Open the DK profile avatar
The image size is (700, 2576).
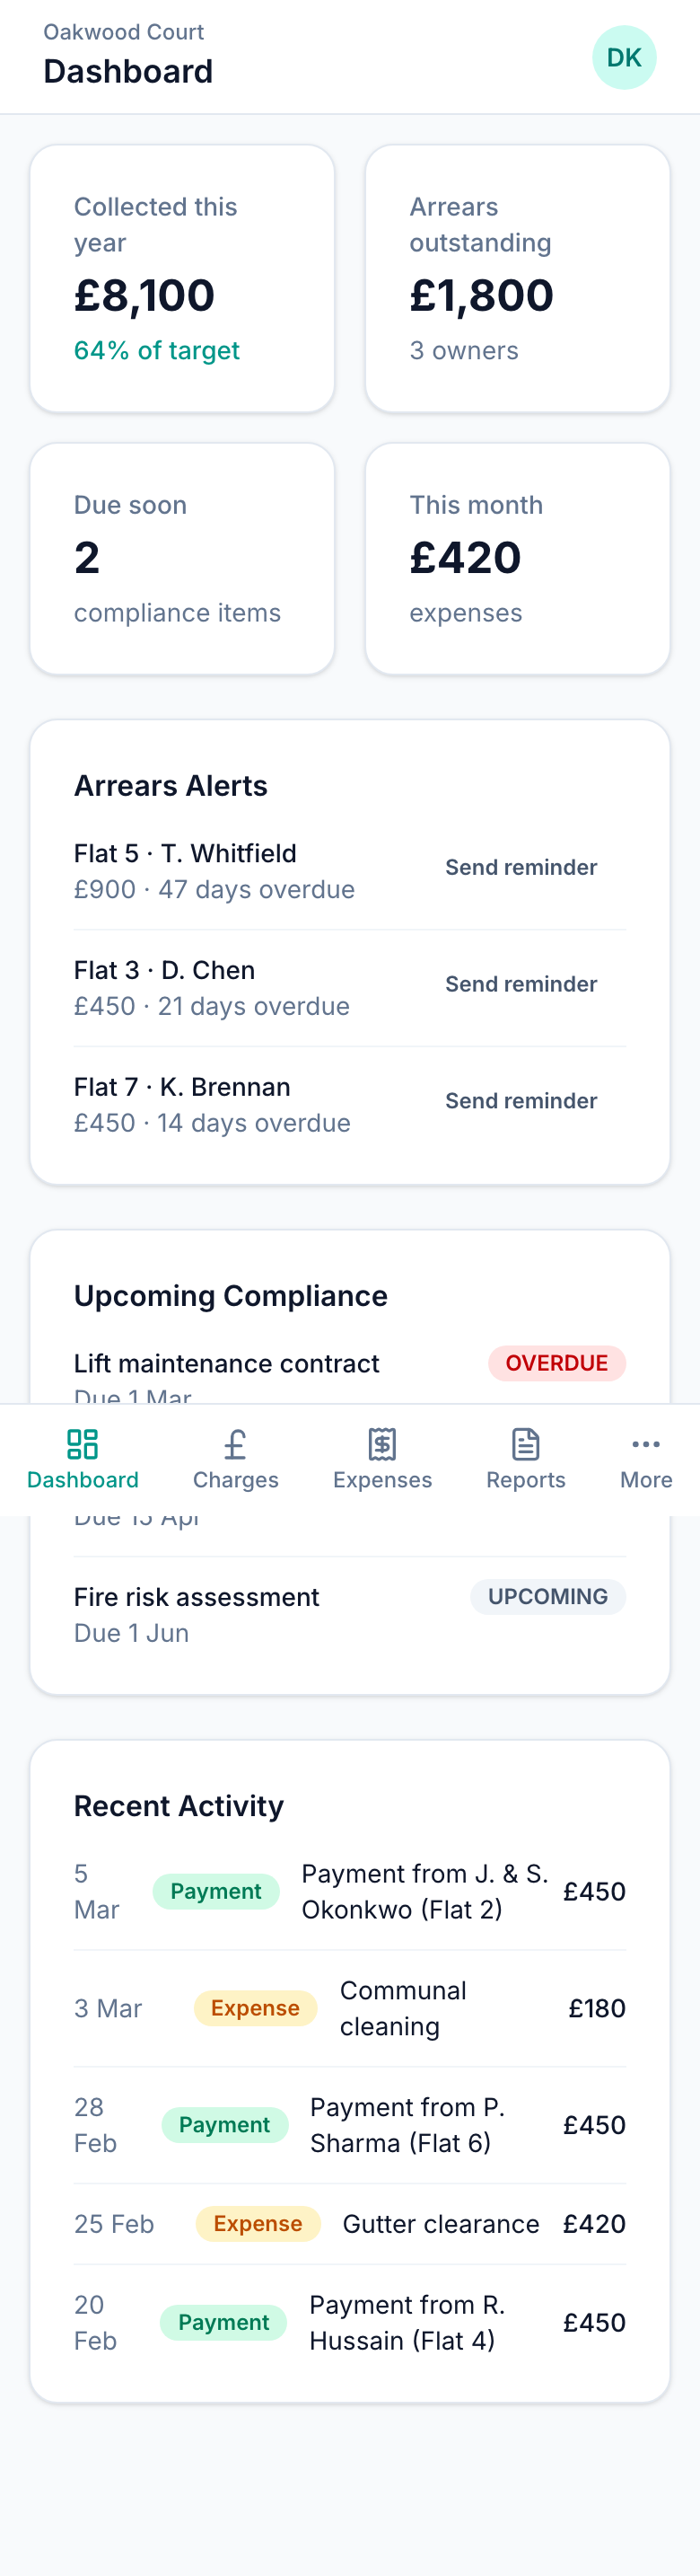624,58
